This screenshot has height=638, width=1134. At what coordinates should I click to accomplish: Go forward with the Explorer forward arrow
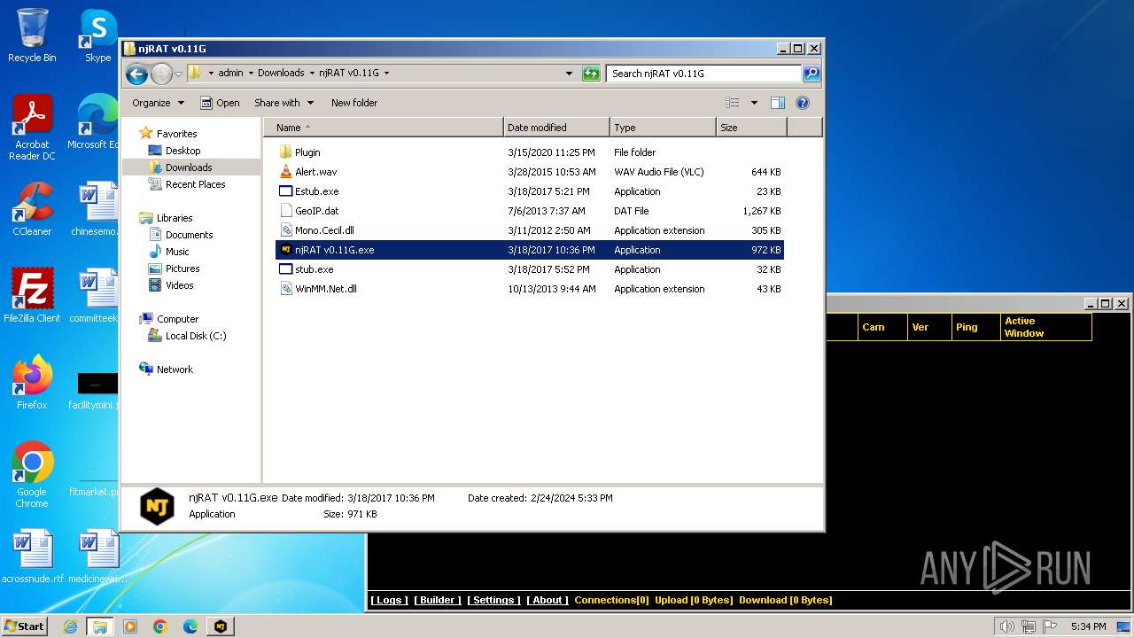161,74
